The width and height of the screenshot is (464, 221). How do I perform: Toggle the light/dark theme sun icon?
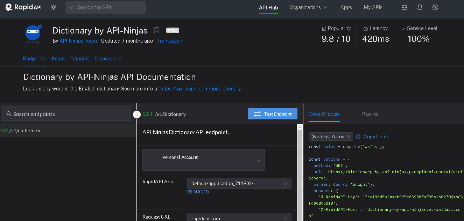pos(54,7)
